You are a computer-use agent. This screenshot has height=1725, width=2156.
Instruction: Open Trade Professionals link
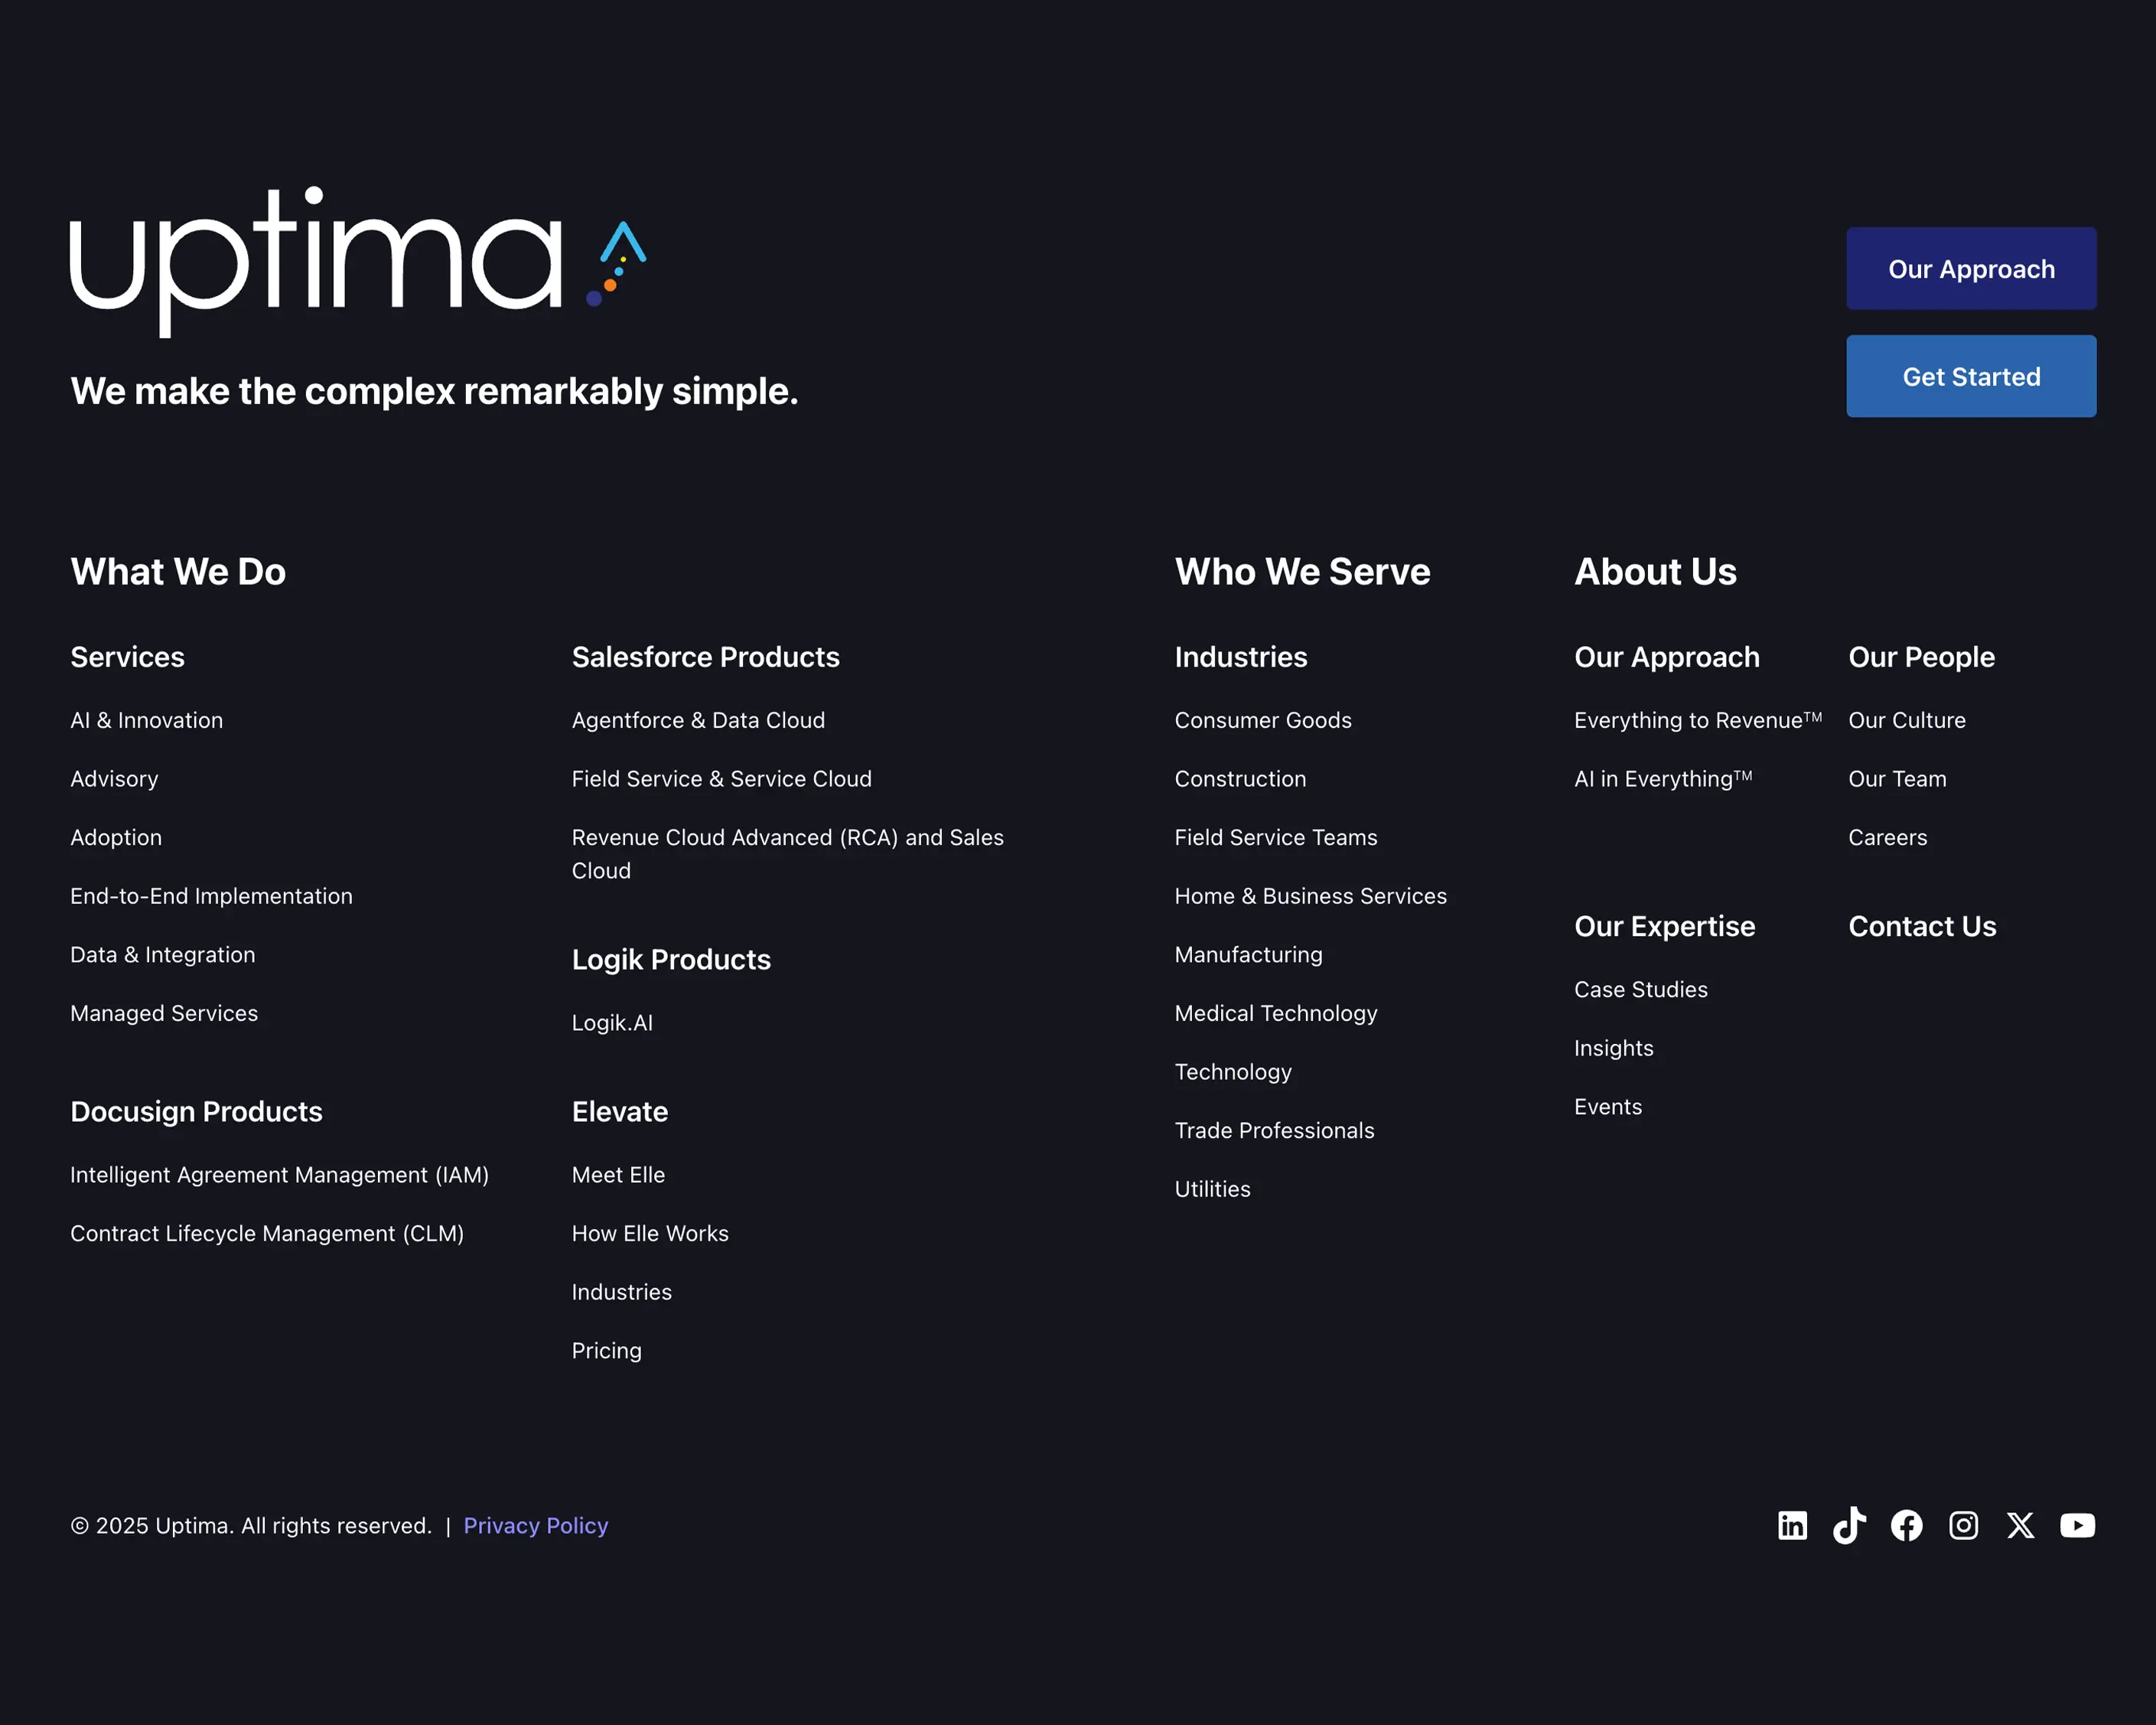[x=1274, y=1130]
